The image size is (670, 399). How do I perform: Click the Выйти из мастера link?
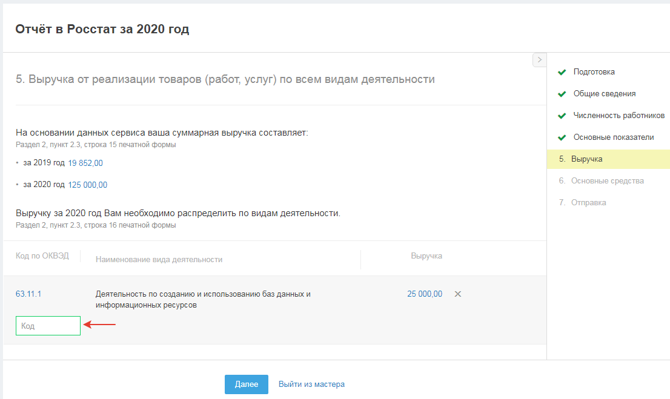pyautogui.click(x=311, y=384)
